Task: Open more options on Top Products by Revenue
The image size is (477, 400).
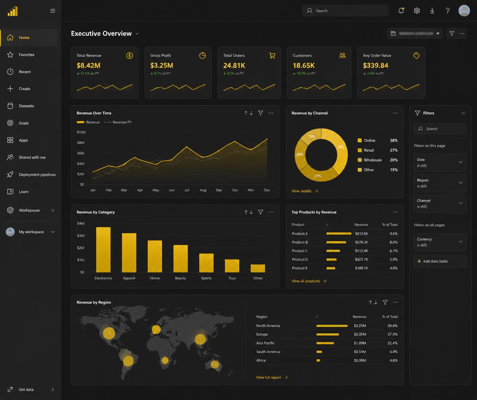Action: [x=395, y=212]
